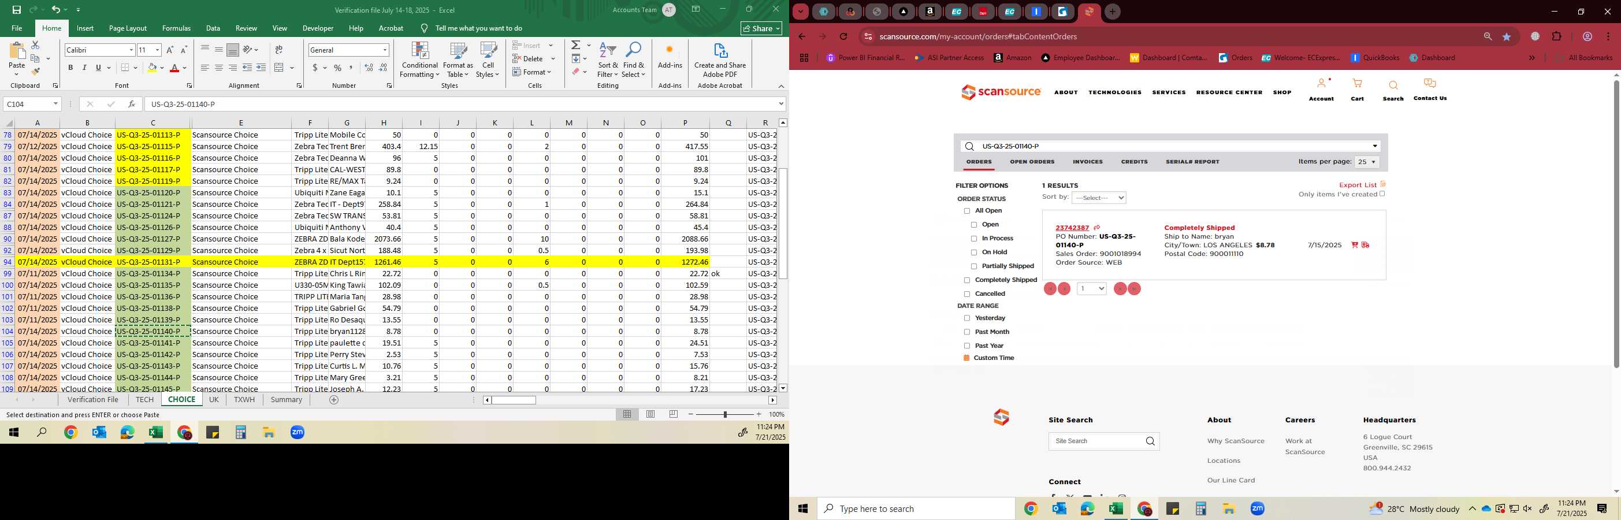Toggle Bold formatting in Excel ribbon
The image size is (1621, 520).
click(x=70, y=68)
